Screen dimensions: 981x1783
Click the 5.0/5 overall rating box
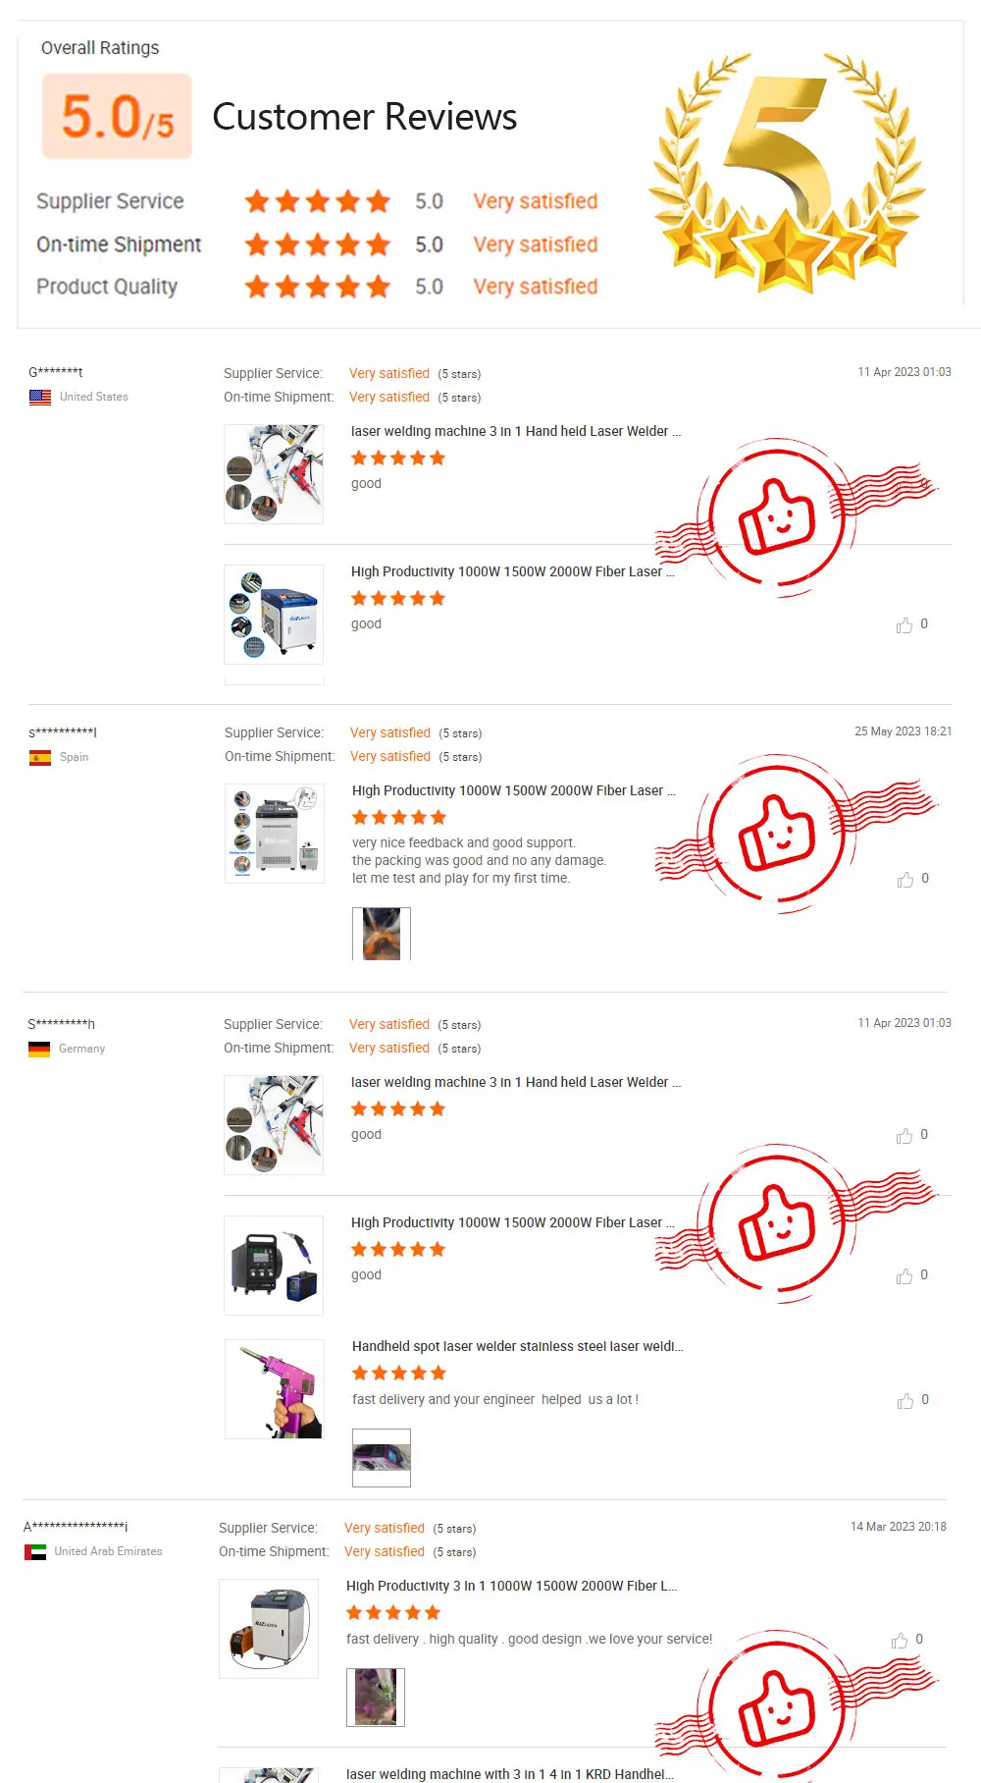click(117, 116)
